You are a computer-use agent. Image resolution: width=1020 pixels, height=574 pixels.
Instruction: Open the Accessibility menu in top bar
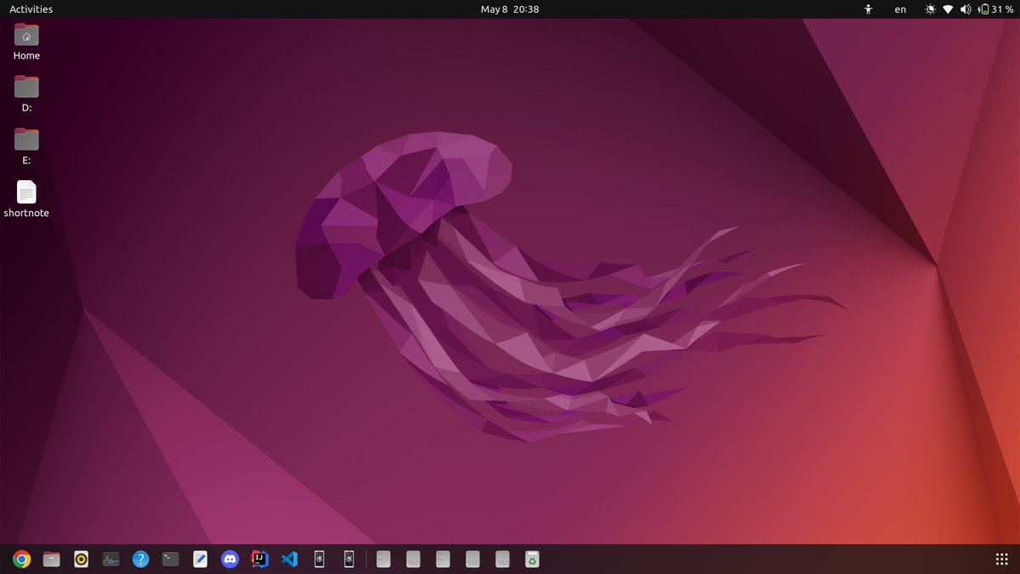868,9
